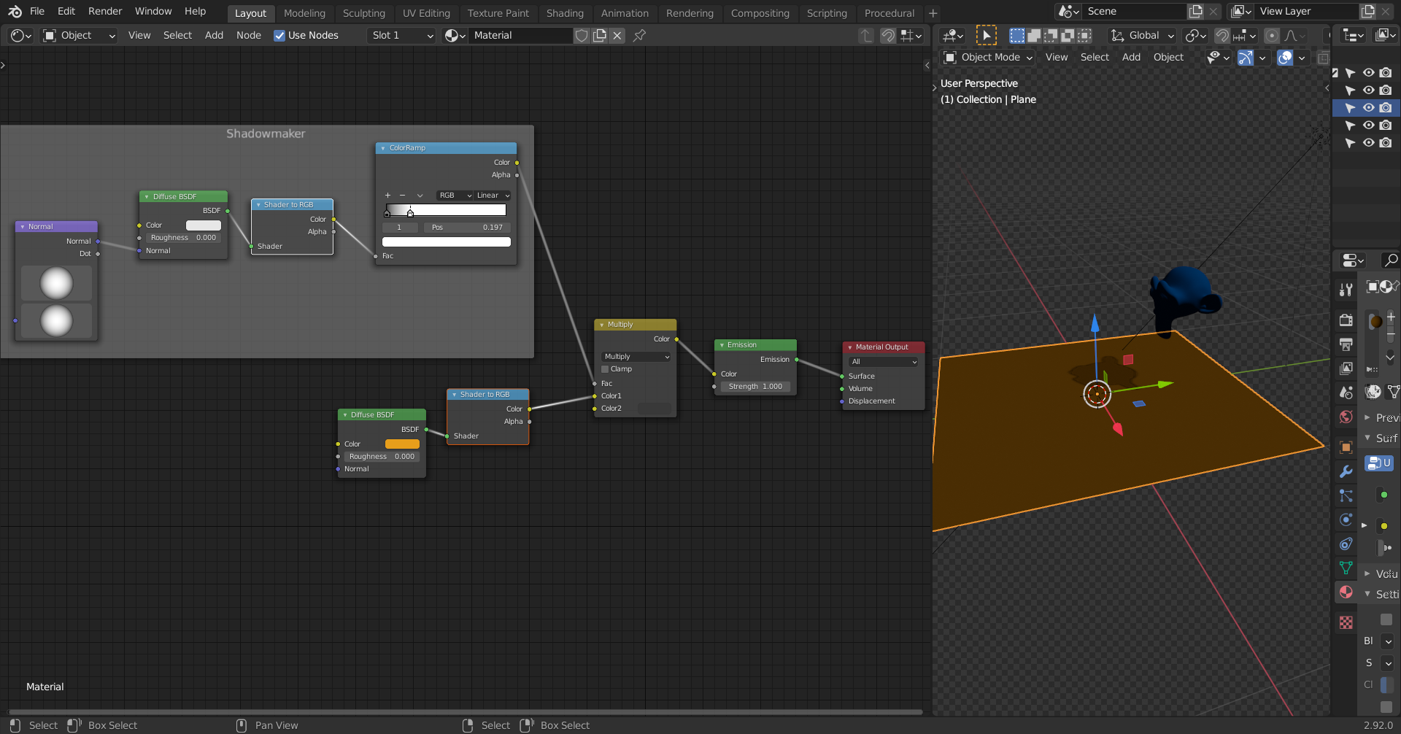The height and width of the screenshot is (734, 1401).
Task: Open the World properties tab icon
Action: 1346,417
